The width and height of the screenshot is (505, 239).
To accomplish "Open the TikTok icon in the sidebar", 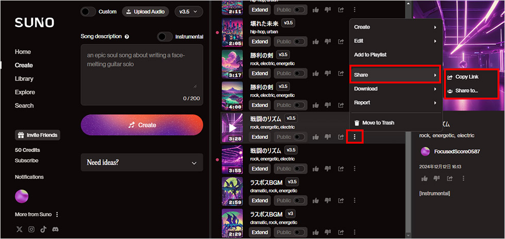I will 43,229.
